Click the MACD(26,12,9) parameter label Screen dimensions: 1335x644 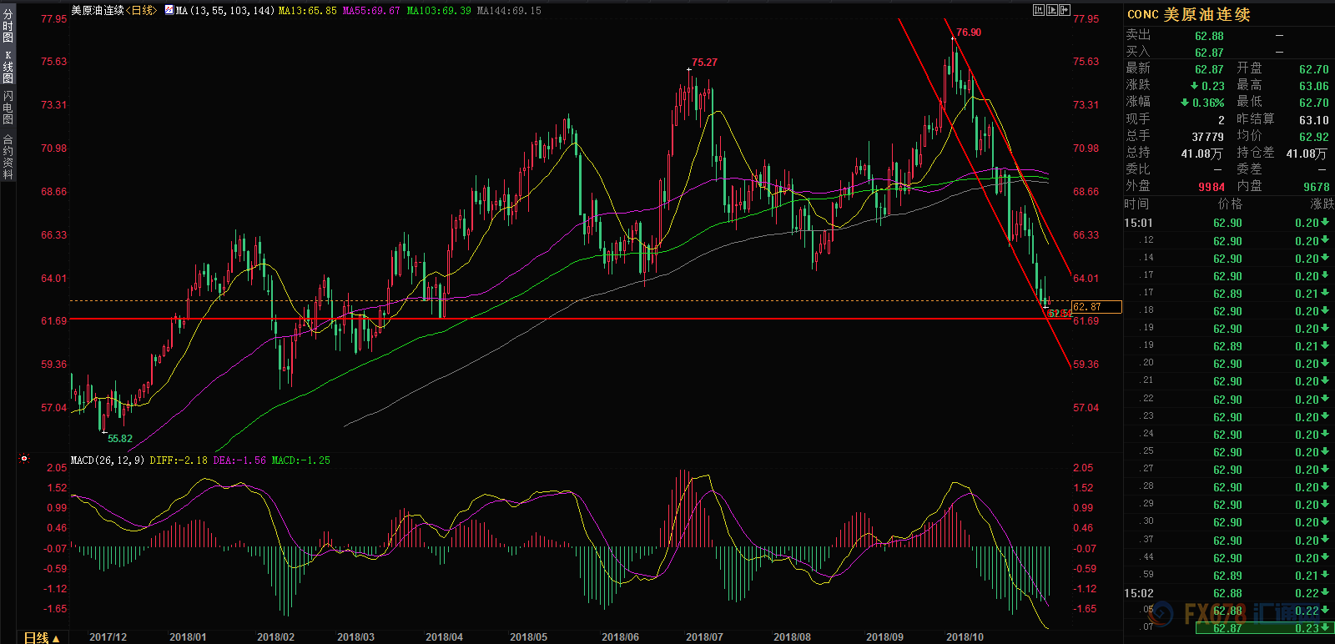[108, 460]
